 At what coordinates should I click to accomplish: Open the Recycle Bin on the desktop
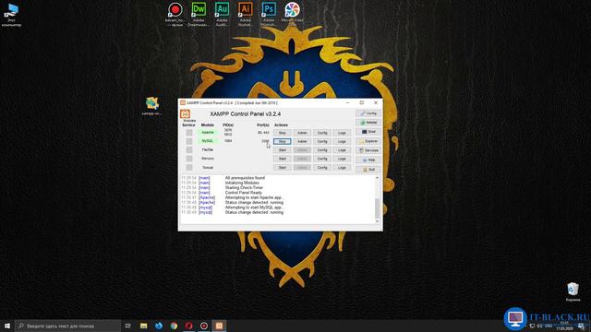[573, 291]
